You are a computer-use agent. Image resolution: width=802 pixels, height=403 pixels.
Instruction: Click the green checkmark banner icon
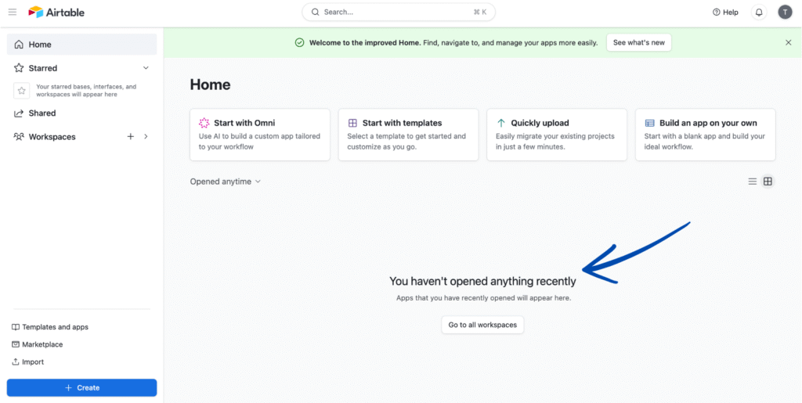click(300, 42)
